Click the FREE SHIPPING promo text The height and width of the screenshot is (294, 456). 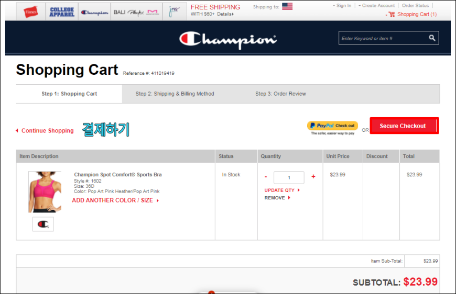coord(215,7)
